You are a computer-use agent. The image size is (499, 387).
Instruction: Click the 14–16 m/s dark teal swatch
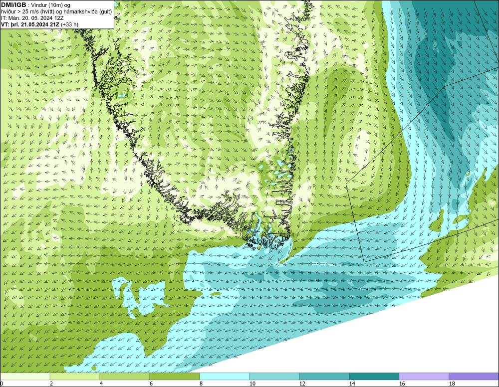tap(374, 377)
